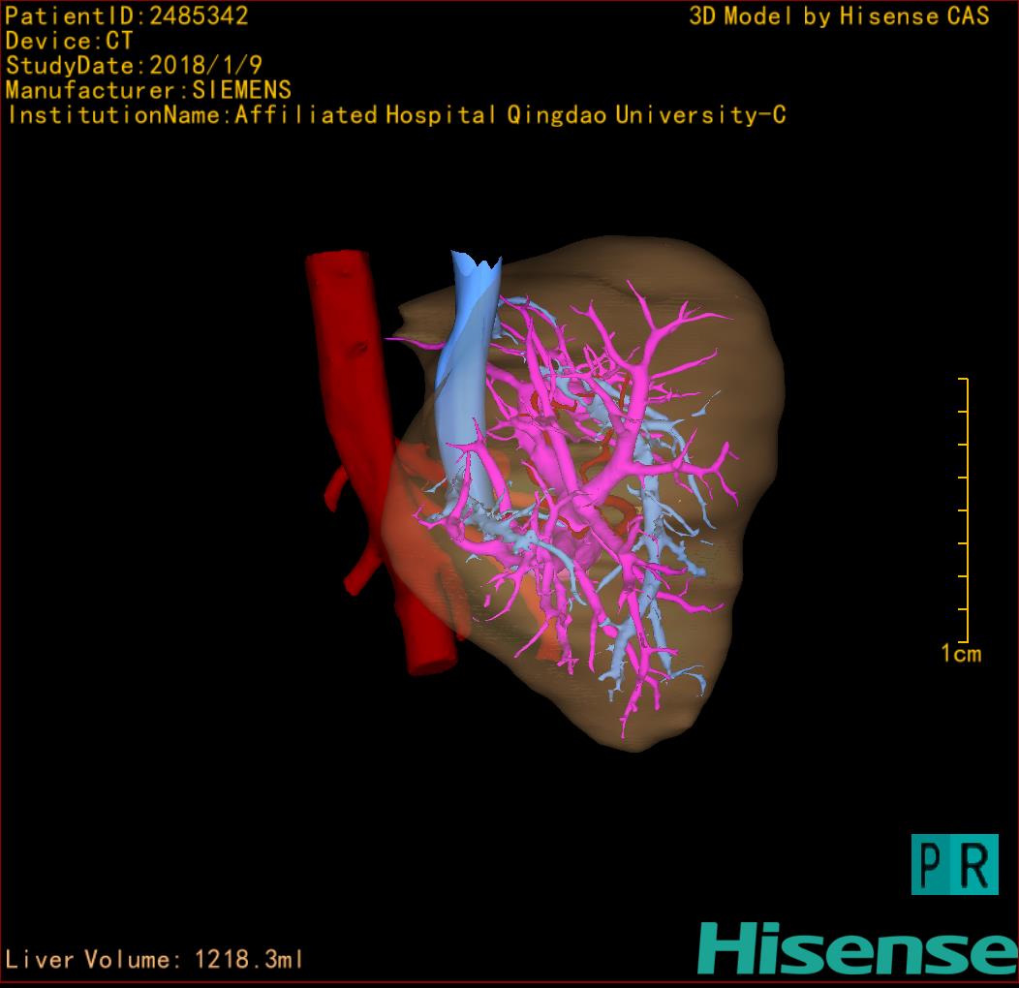Click the Device:CT label
This screenshot has width=1019, height=988.
point(69,41)
